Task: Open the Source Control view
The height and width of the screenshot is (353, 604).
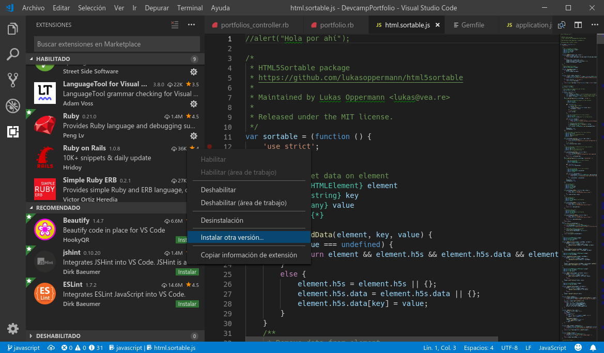Action: pyautogui.click(x=13, y=80)
